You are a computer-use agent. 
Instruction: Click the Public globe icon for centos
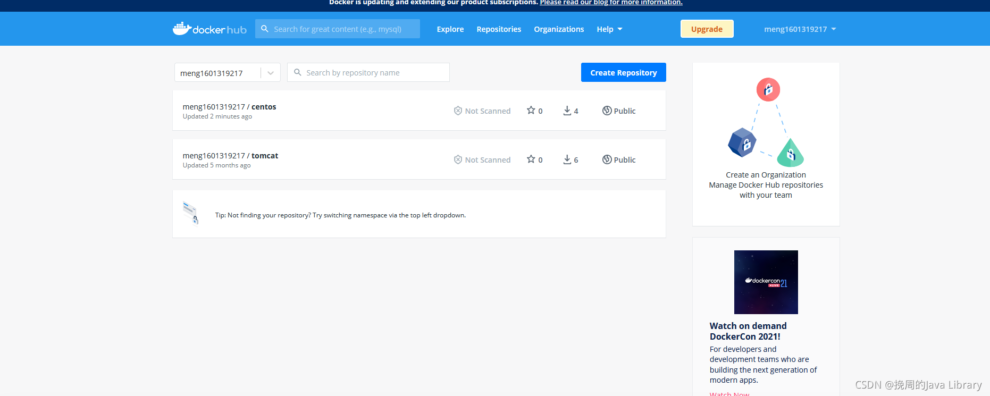coord(607,111)
